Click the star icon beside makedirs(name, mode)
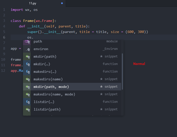177x137 pixels. pyautogui.click(x=27, y=94)
